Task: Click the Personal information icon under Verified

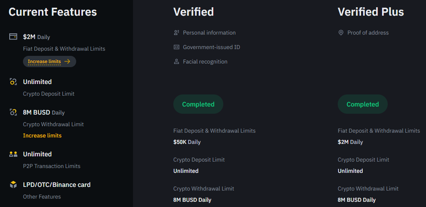Action: click(176, 33)
